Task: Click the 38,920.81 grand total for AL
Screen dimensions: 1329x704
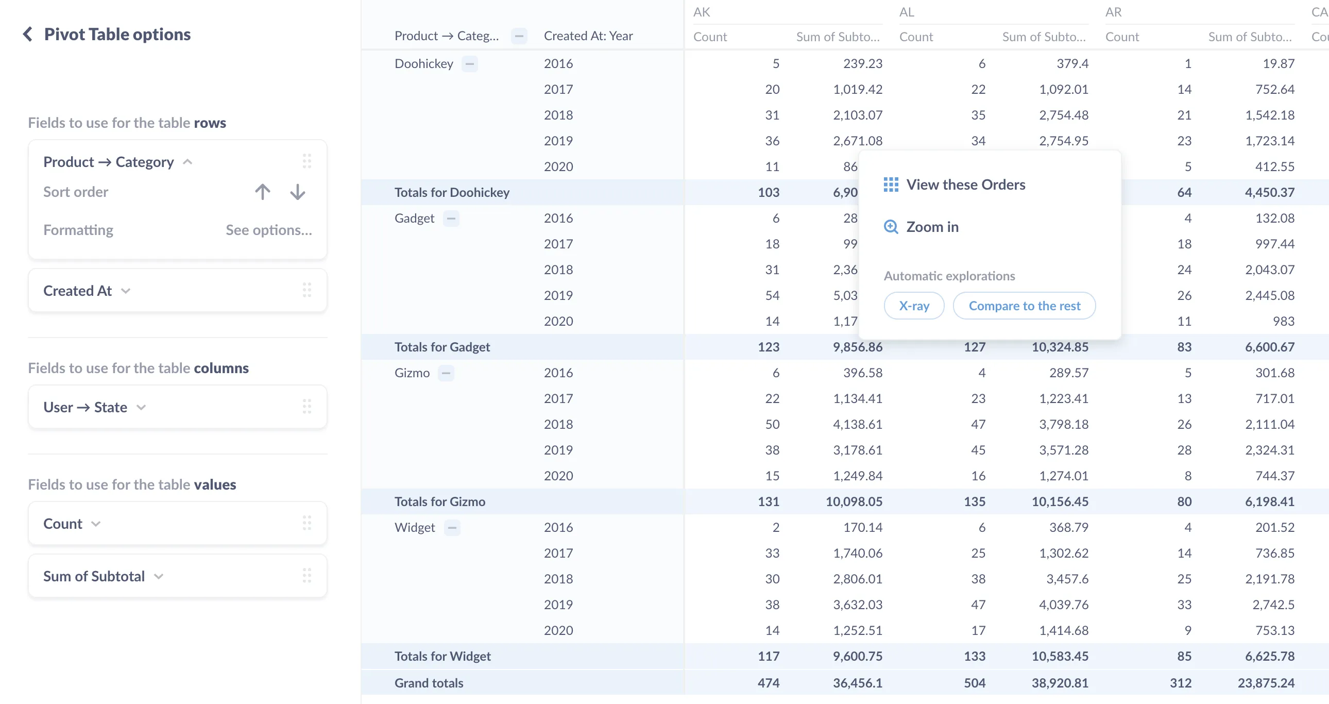Action: tap(1060, 683)
